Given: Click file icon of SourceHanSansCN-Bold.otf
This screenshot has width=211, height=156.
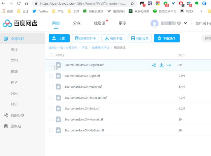Looking at the screenshot, I should [58, 109].
